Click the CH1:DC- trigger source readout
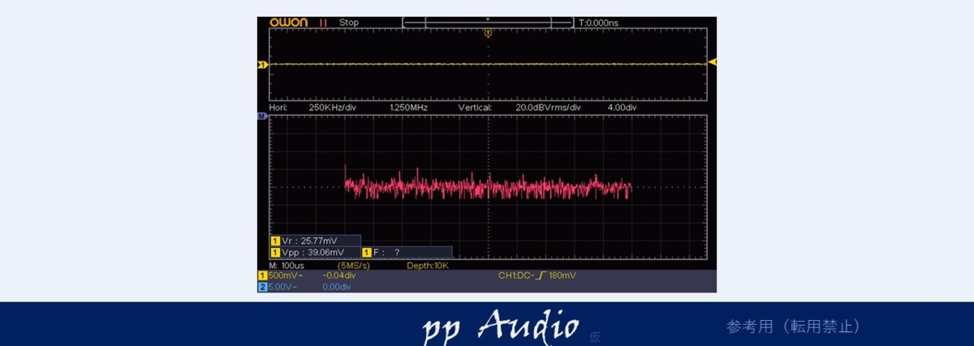The width and height of the screenshot is (974, 346). pyautogui.click(x=518, y=276)
